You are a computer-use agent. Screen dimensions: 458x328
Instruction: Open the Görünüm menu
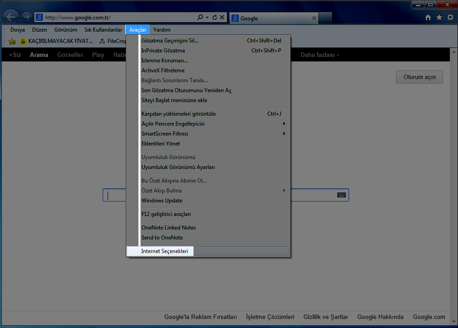tap(66, 30)
